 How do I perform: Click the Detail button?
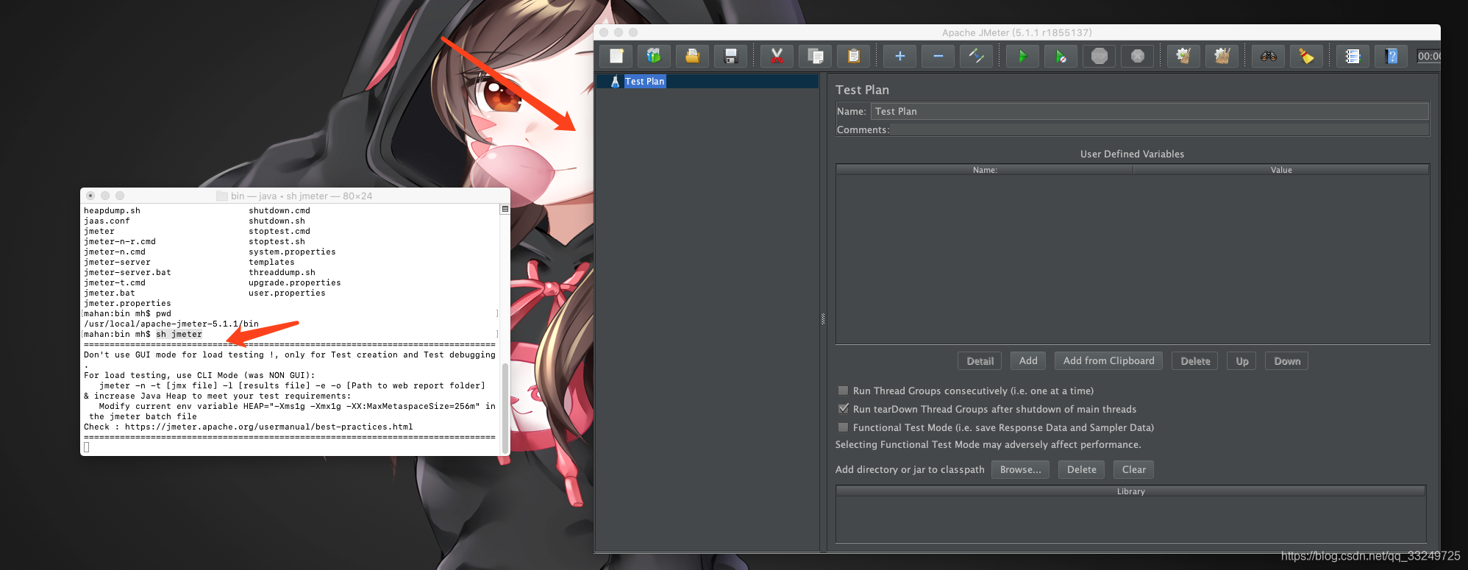pos(980,361)
